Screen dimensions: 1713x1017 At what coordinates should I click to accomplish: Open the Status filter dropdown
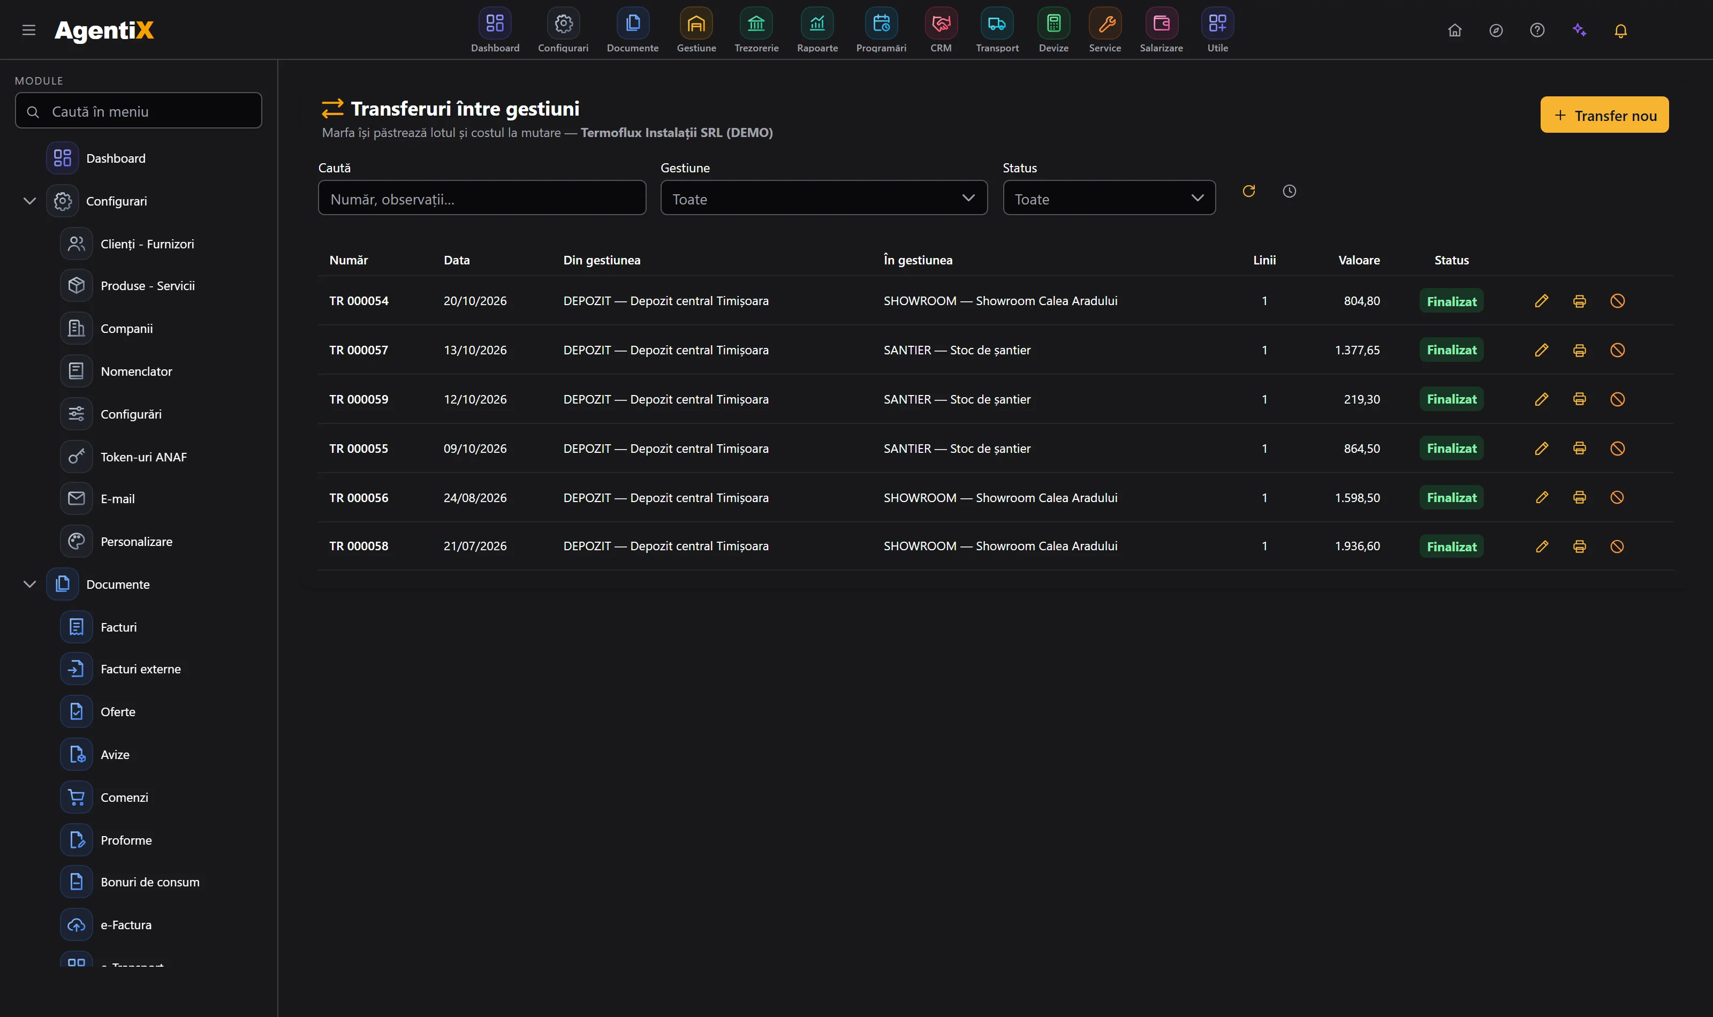click(x=1109, y=198)
